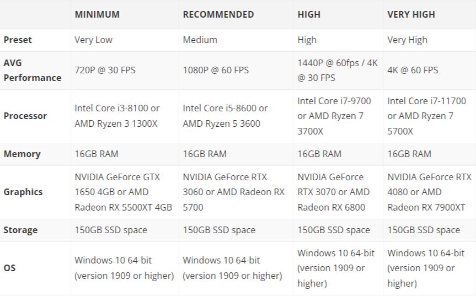Image resolution: width=476 pixels, height=296 pixels.
Task: Select the AVG Performance row label
Action: point(33,71)
